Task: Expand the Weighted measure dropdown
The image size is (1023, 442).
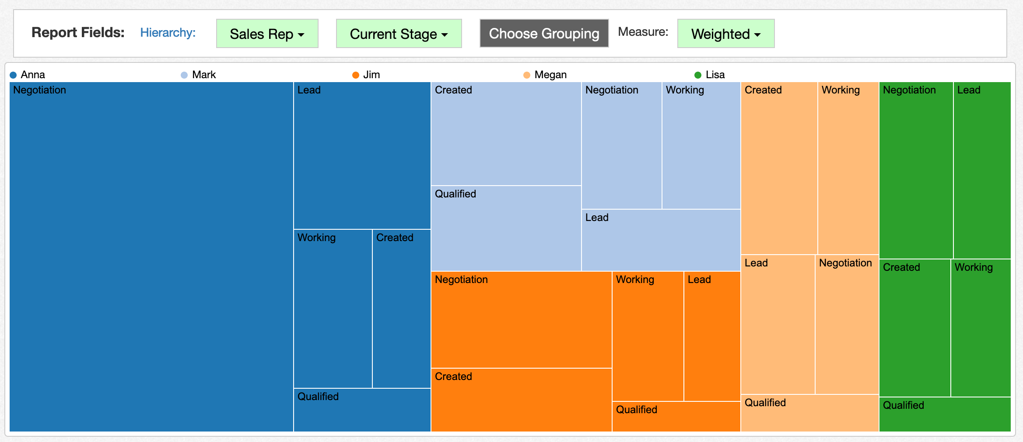Action: 725,34
